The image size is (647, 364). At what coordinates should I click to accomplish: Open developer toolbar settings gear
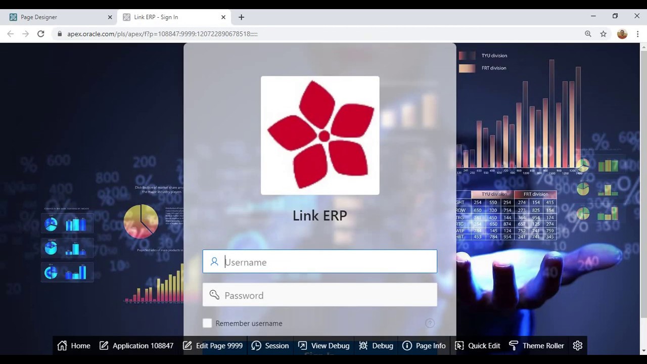(578, 346)
